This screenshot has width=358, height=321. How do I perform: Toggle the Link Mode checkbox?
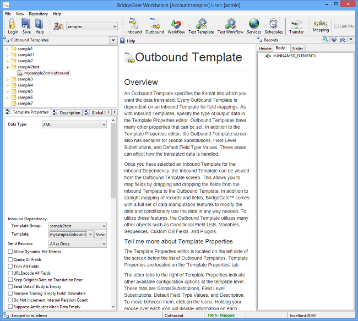(337, 26)
